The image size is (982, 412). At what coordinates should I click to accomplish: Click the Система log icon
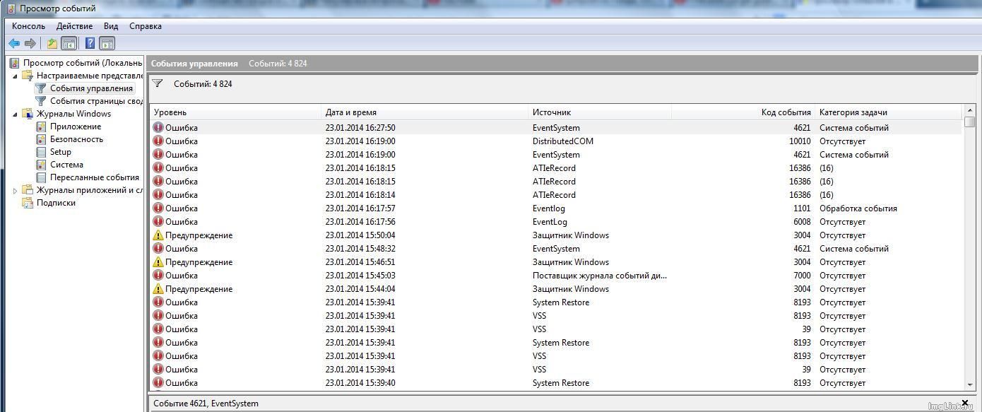click(41, 165)
